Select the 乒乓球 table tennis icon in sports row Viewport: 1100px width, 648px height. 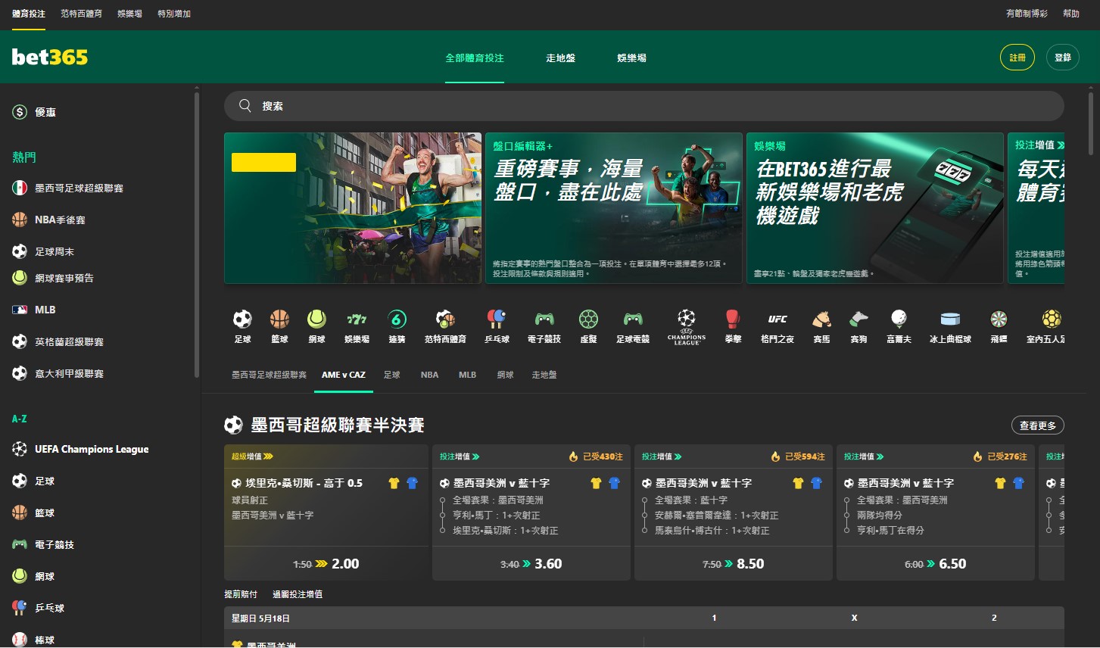(x=497, y=326)
